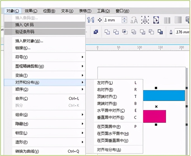Image resolution: width=191 pixels, height=156 pixels.
Task: Select the blue rectangle on canvas
Action: [x=164, y=96]
